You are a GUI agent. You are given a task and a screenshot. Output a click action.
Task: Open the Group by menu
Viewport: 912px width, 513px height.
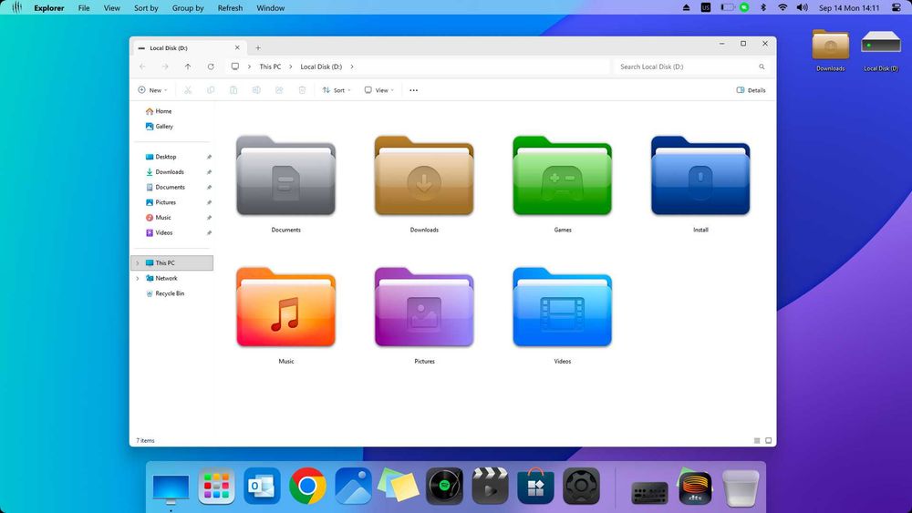coord(188,8)
